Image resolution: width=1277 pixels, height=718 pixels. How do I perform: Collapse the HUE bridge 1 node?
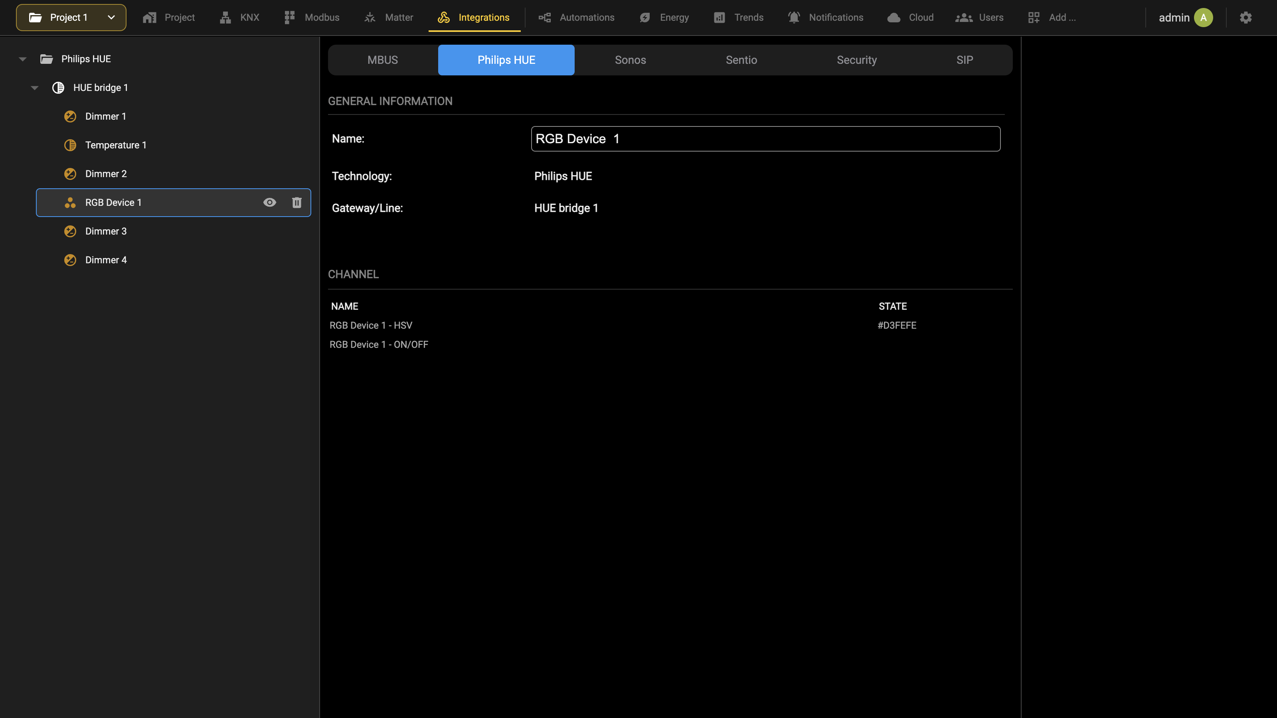click(35, 88)
